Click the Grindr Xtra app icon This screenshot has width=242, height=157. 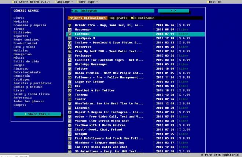click(70, 25)
